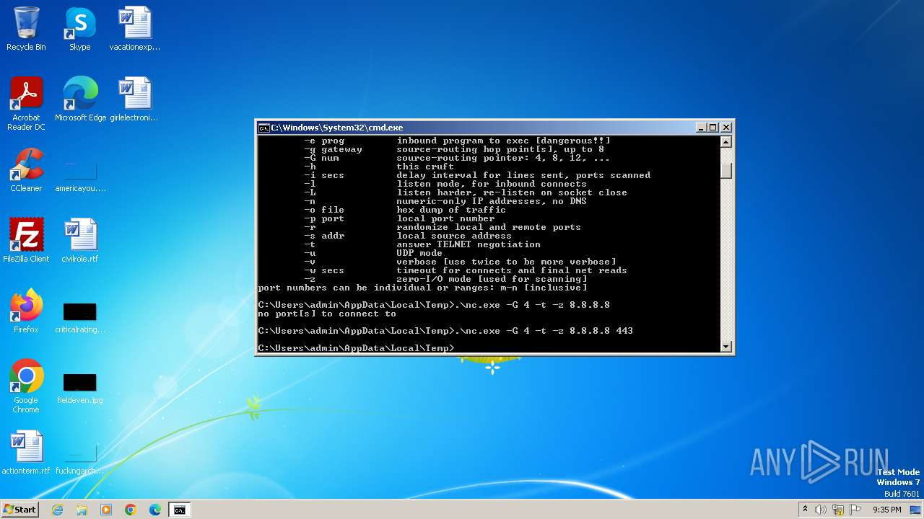
Task: Open Windows Explorer from the taskbar
Action: coord(82,510)
